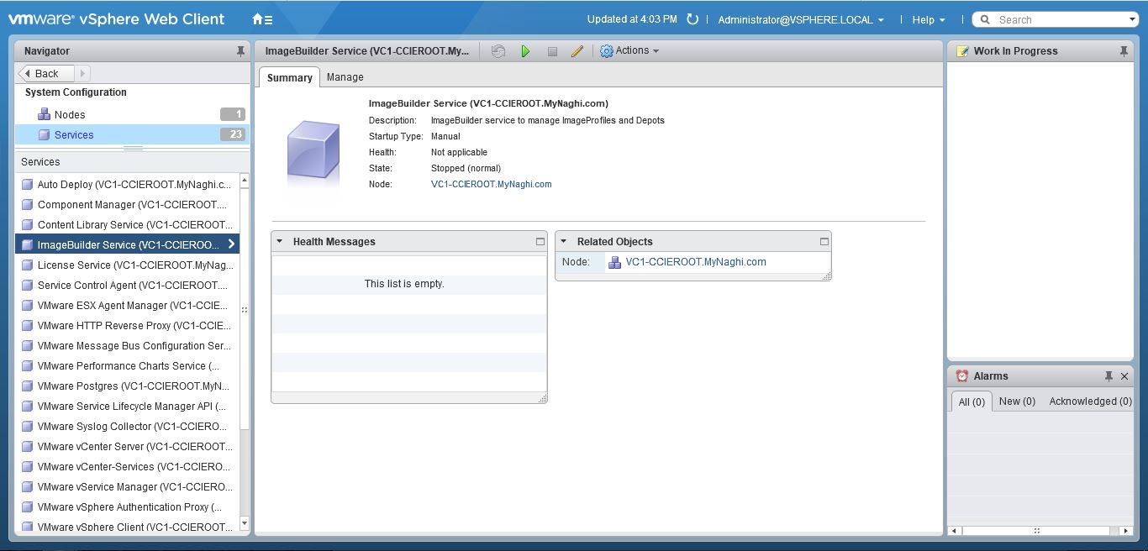The height and width of the screenshot is (551, 1148).
Task: Select the New (0) alarms tab
Action: click(1017, 401)
